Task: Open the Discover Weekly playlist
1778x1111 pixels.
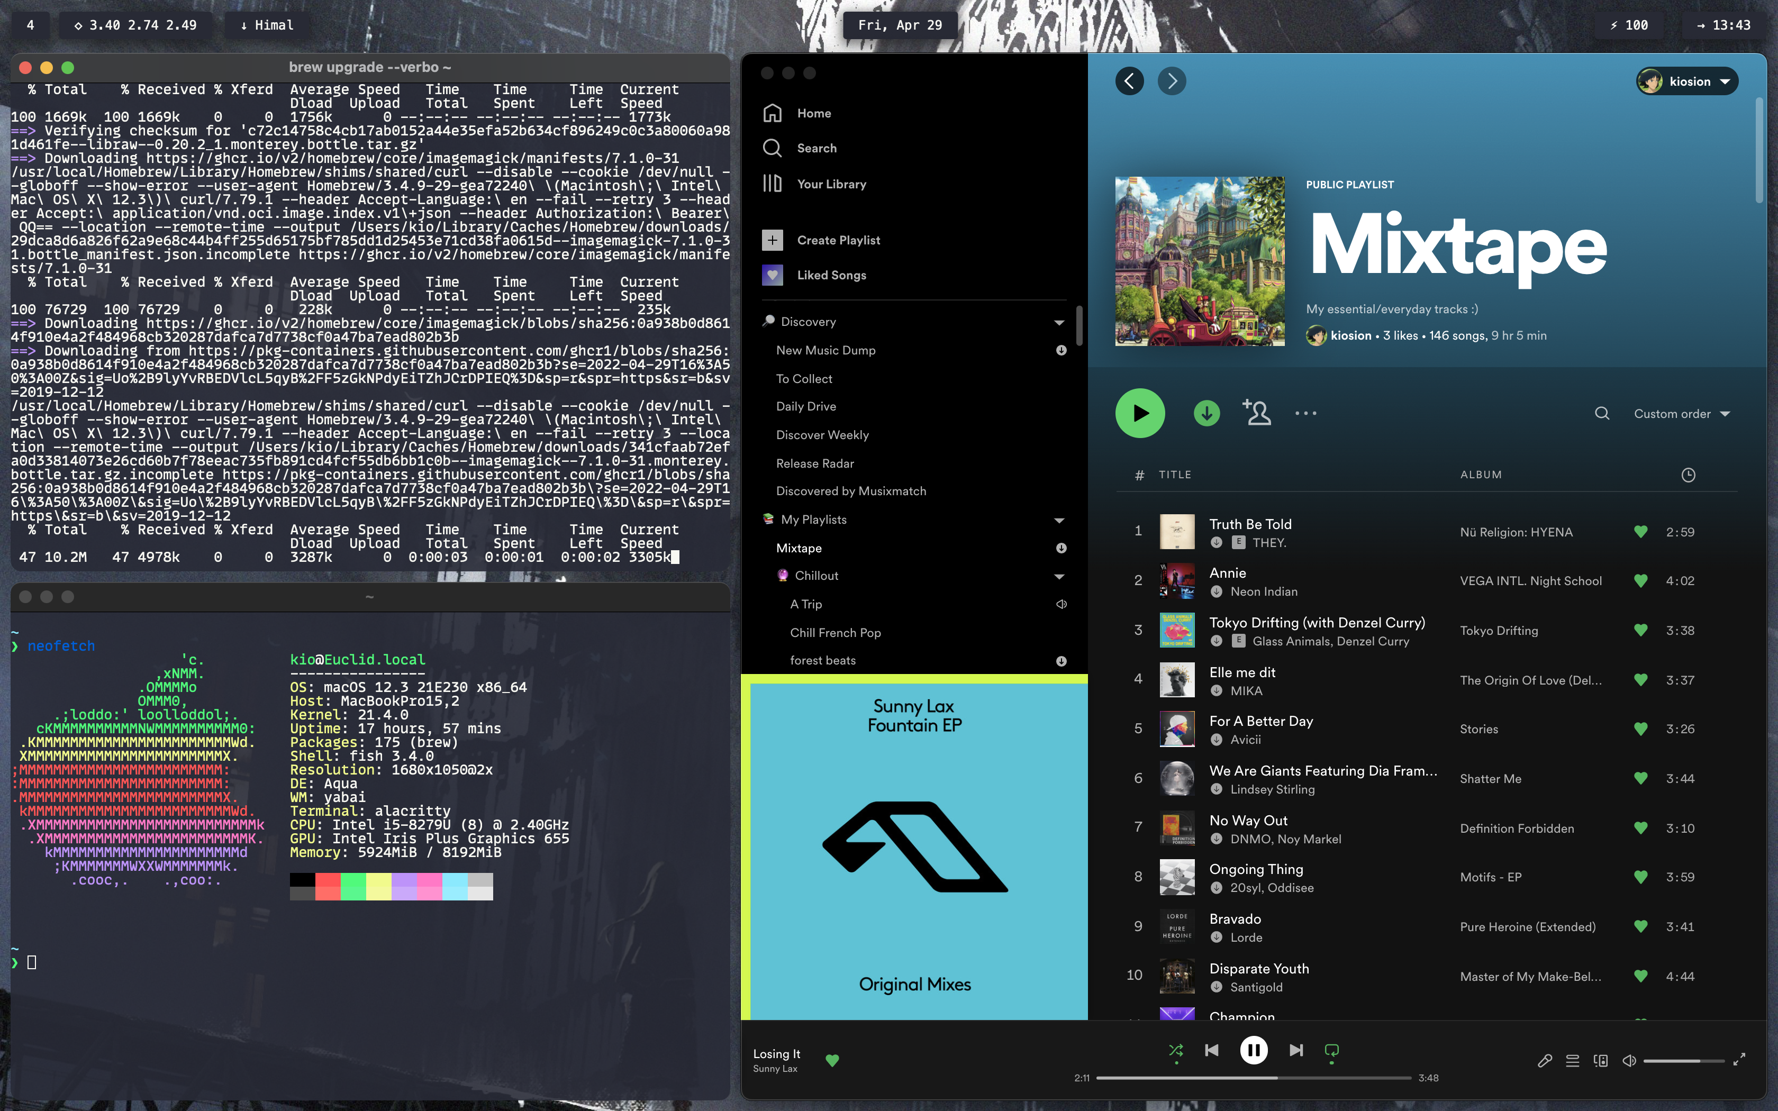Action: pyautogui.click(x=822, y=435)
